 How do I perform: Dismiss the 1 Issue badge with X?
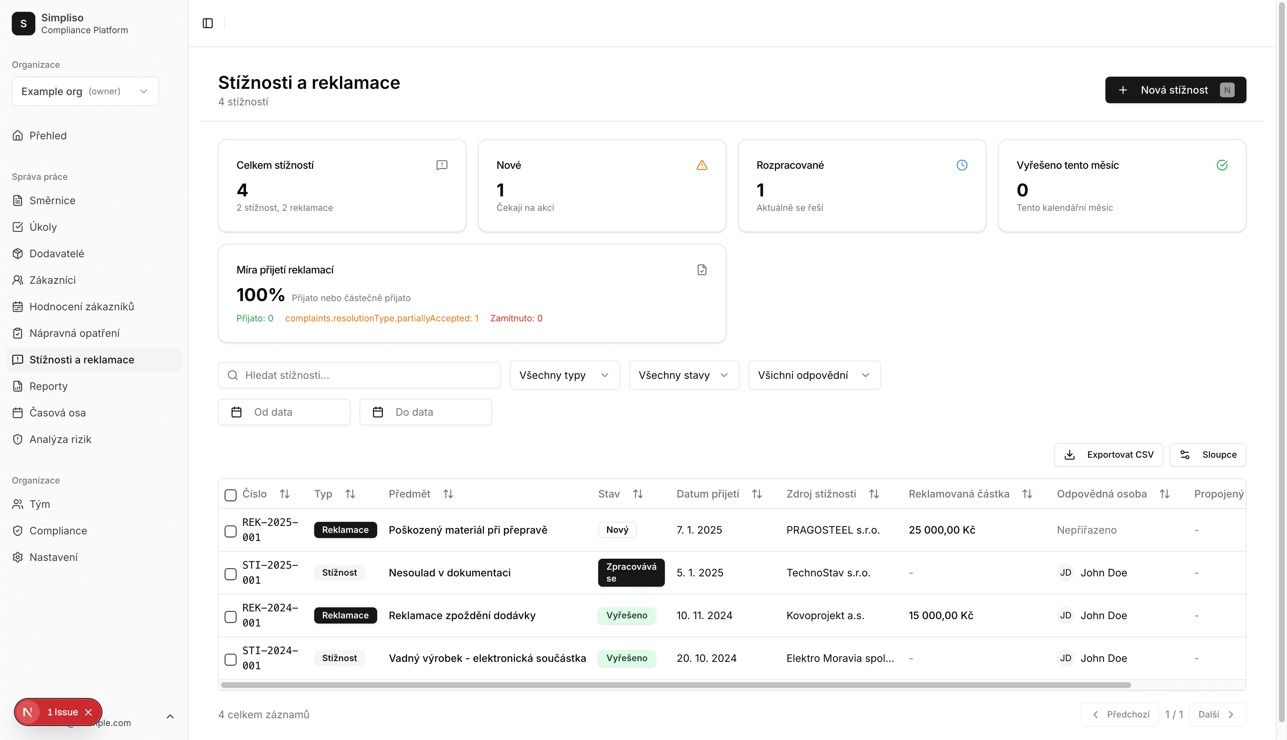88,712
